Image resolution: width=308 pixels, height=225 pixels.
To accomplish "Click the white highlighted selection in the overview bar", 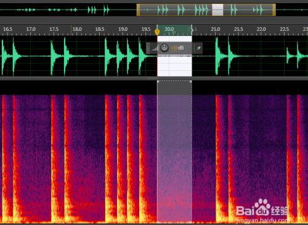I will pyautogui.click(x=217, y=10).
